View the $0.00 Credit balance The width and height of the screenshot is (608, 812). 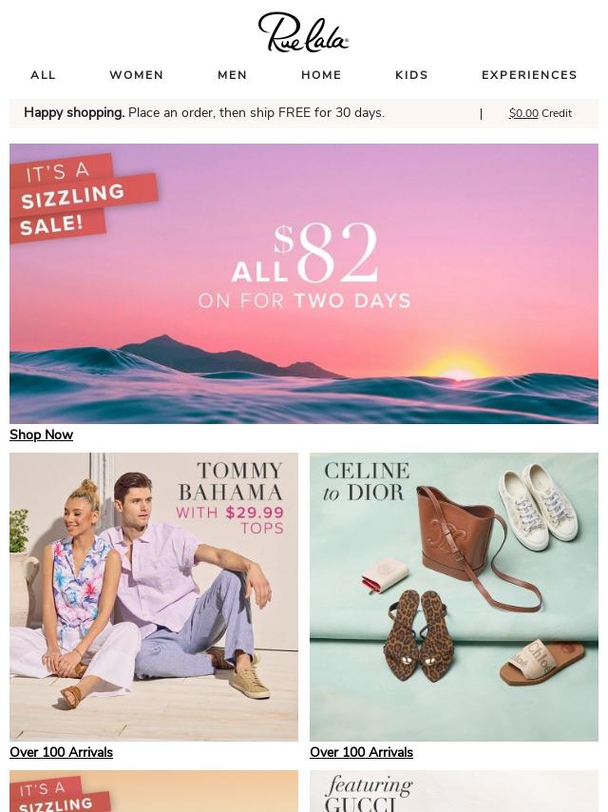[x=541, y=113]
